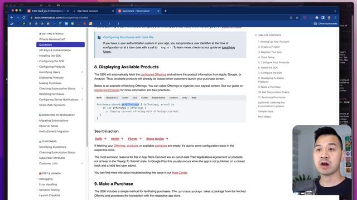Share this page via the share icon

(291, 17)
